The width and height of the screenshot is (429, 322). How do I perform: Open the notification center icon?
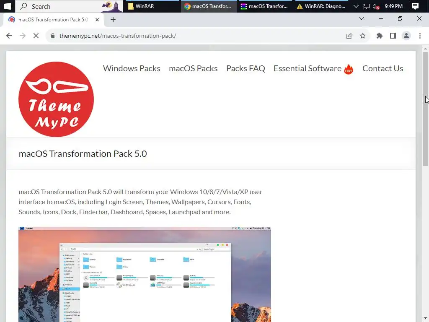(x=415, y=6)
